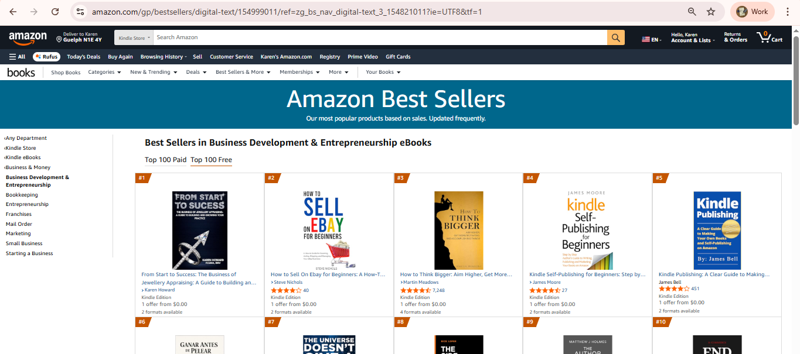Click the Search Amazon input field
Viewport: 800px width, 354px height.
tap(380, 37)
